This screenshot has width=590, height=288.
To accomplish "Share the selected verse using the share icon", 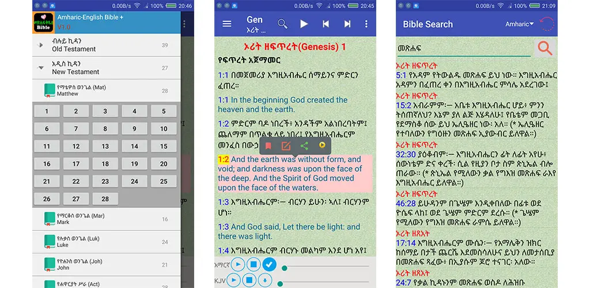I will tap(304, 146).
